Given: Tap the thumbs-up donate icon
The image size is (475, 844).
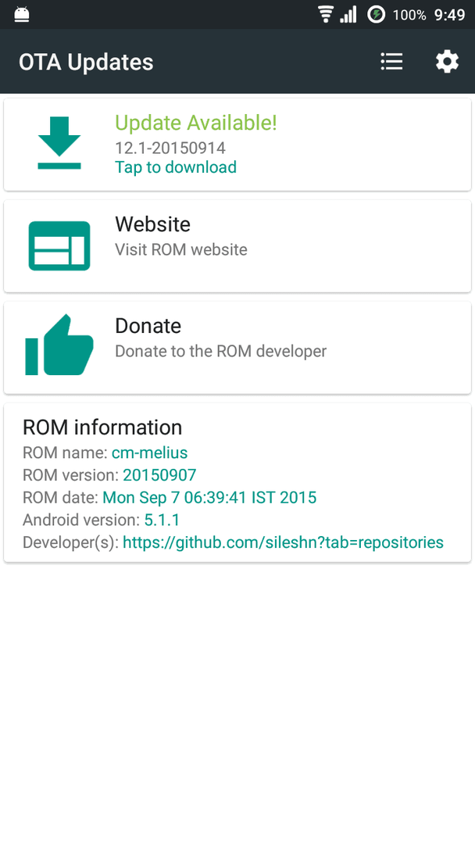Looking at the screenshot, I should pyautogui.click(x=59, y=345).
